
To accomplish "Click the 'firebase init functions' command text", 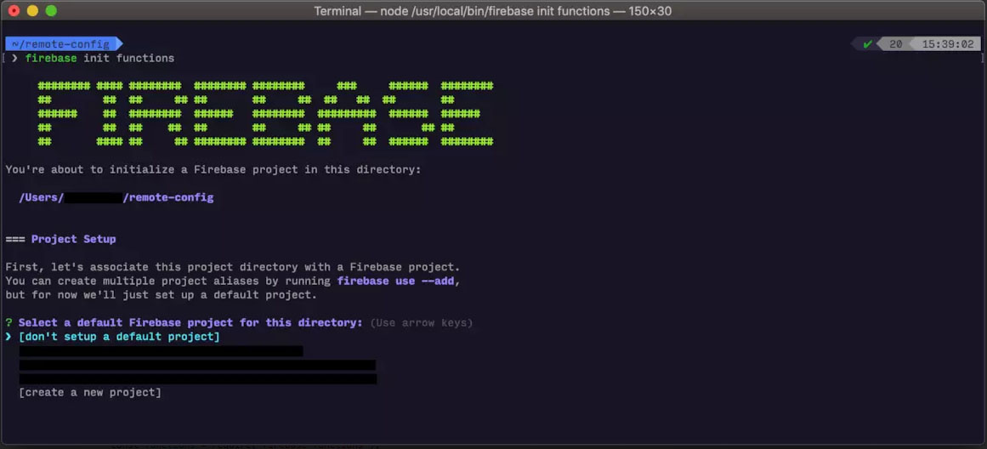I will pos(99,59).
